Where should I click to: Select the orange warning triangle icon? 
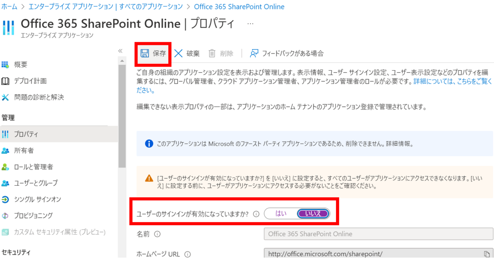point(149,178)
